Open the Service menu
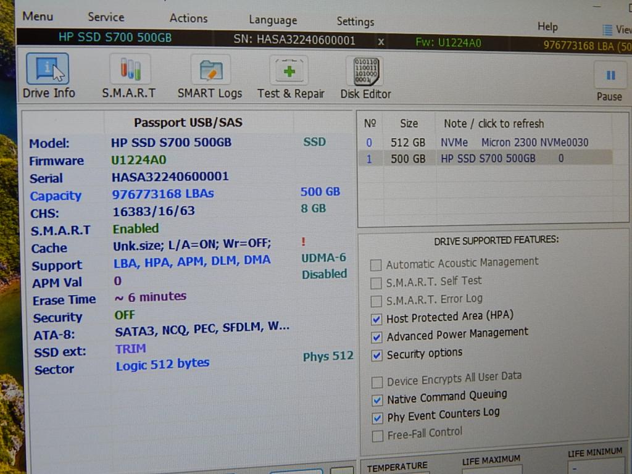Image resolution: width=632 pixels, height=474 pixels. [x=106, y=17]
